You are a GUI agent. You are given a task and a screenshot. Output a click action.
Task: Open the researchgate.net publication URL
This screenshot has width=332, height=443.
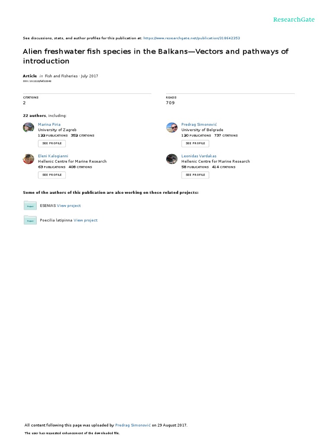[192, 38]
